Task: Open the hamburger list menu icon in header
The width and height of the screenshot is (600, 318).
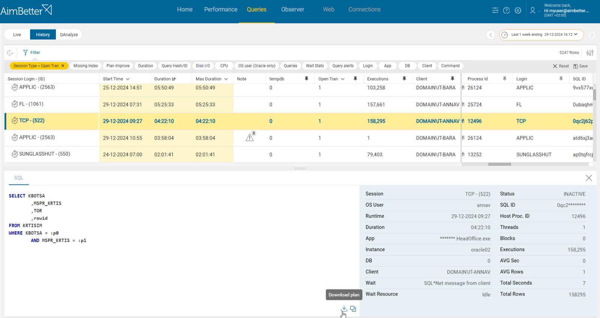Action: [x=495, y=10]
